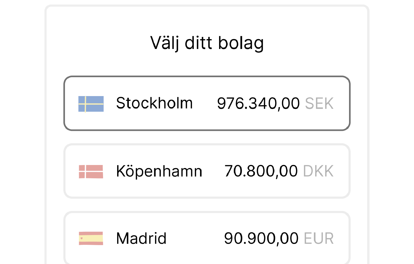Screen dimensions: 414x264
Task: Click the white cross on the Danish flag
Action: click(85, 171)
